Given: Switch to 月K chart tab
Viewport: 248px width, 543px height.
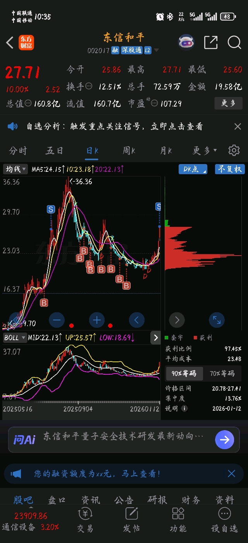Looking at the screenshot, I should pos(166,150).
